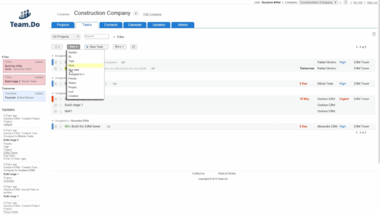
Task: Click into the Search input field
Action: pyautogui.click(x=96, y=36)
